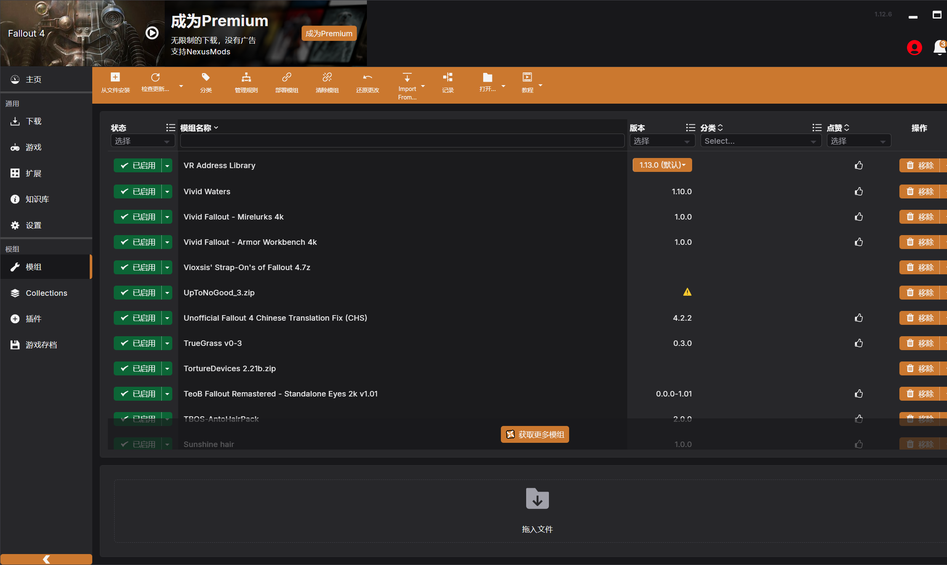This screenshot has width=947, height=565.
Task: Disable the TortureDevices 2.21b.zip mod
Action: [x=138, y=369]
